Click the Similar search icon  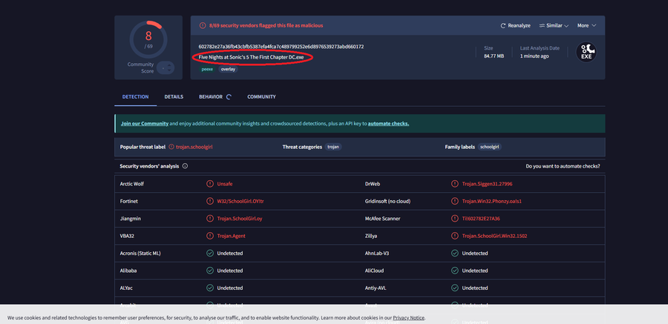pos(542,25)
